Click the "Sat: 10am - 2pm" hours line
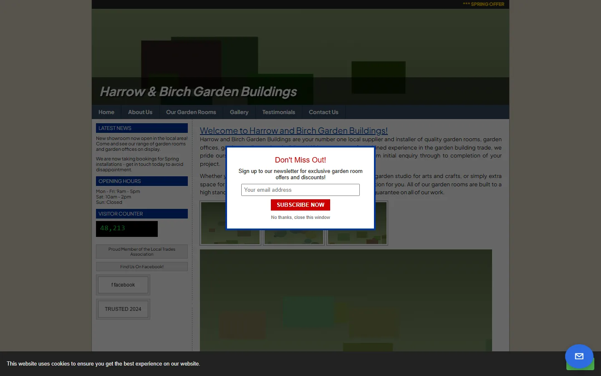Viewport: 601px width, 376px height. pos(114,197)
